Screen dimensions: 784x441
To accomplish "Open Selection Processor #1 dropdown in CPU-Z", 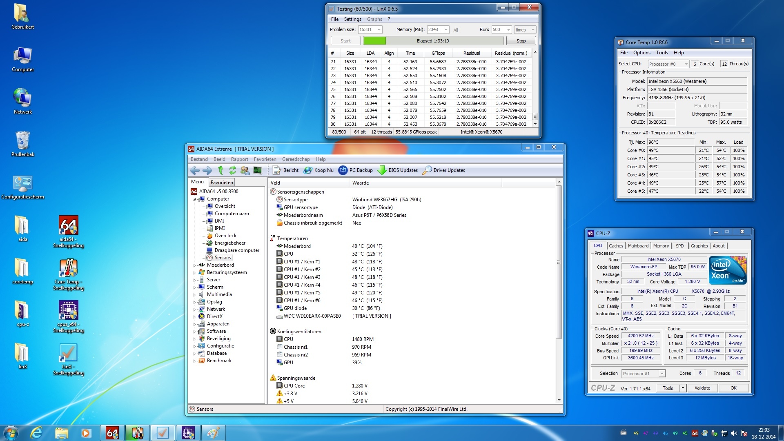I will tap(662, 374).
